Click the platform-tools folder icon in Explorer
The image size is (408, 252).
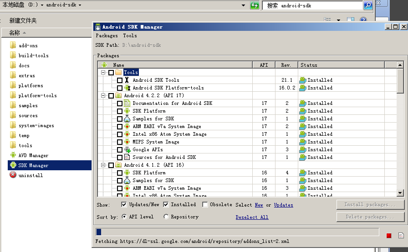13,95
